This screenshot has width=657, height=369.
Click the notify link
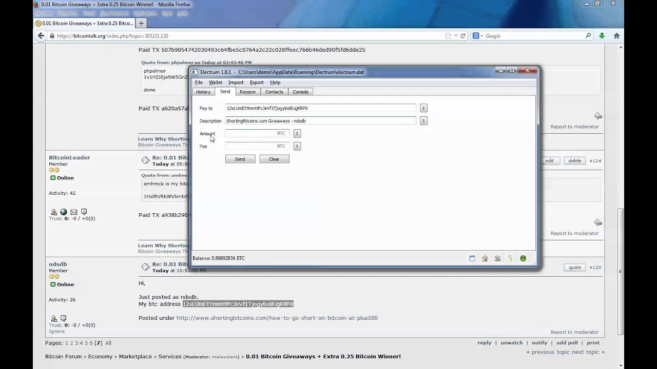click(x=539, y=343)
